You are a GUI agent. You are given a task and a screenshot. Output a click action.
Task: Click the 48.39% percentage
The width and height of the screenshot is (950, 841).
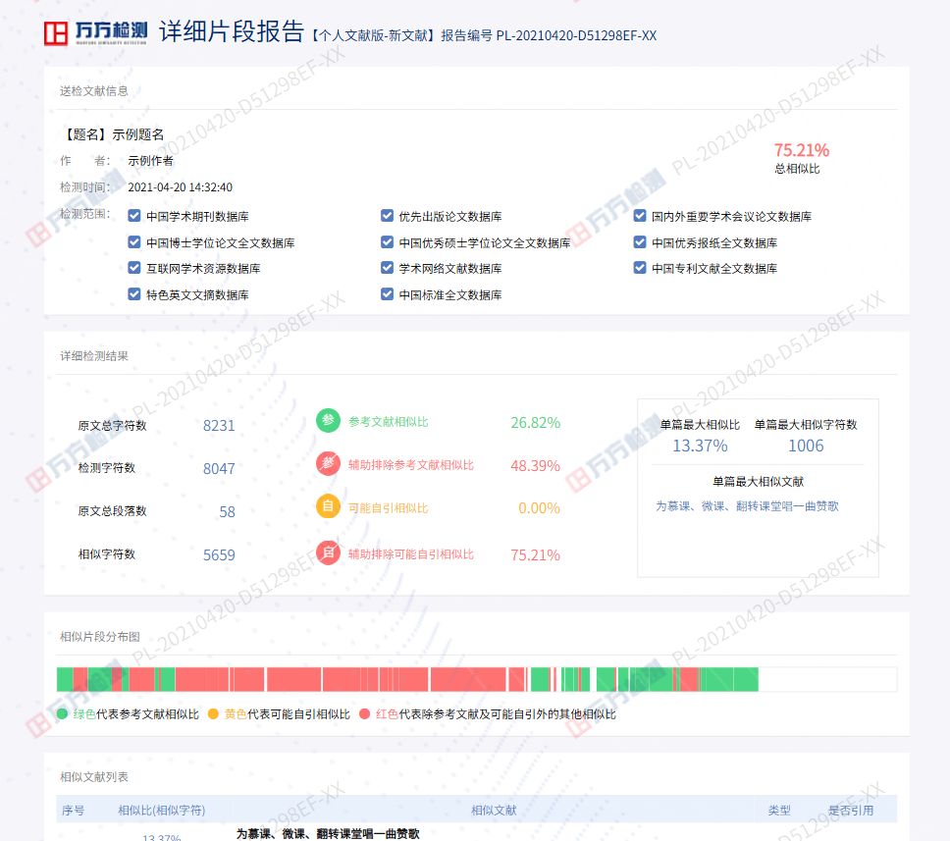tap(536, 465)
